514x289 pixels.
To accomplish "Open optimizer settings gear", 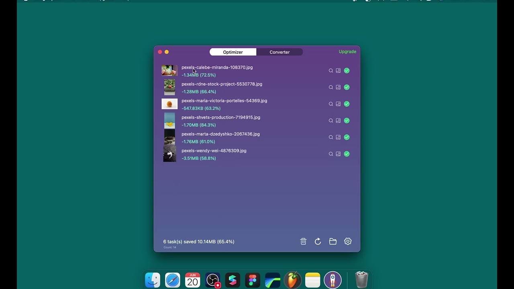I will [348, 241].
